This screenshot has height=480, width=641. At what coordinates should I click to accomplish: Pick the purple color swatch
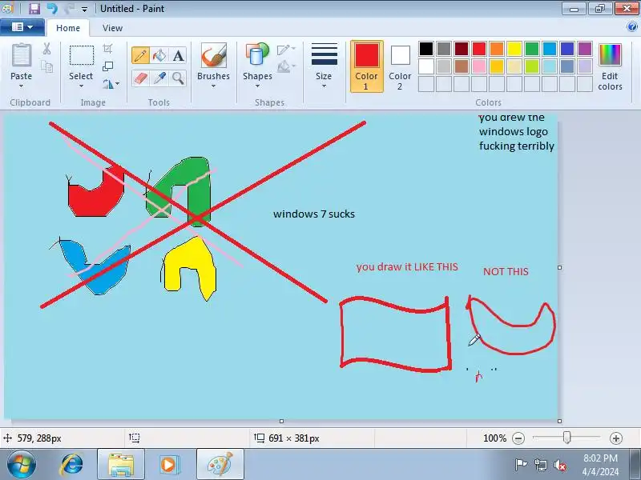click(585, 49)
